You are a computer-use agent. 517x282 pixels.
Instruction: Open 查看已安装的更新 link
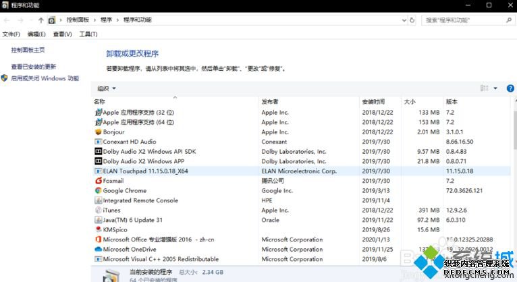33,67
